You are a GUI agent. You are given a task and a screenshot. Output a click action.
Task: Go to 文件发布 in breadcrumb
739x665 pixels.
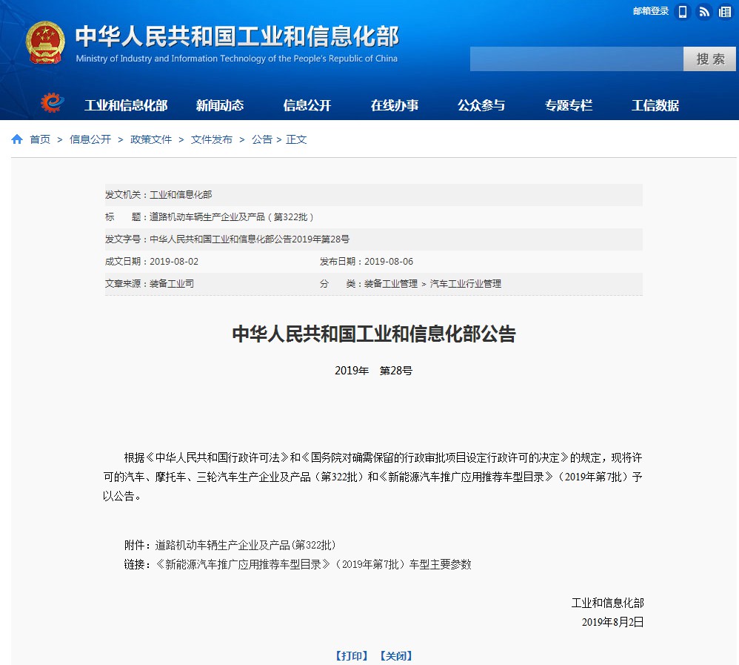[212, 139]
